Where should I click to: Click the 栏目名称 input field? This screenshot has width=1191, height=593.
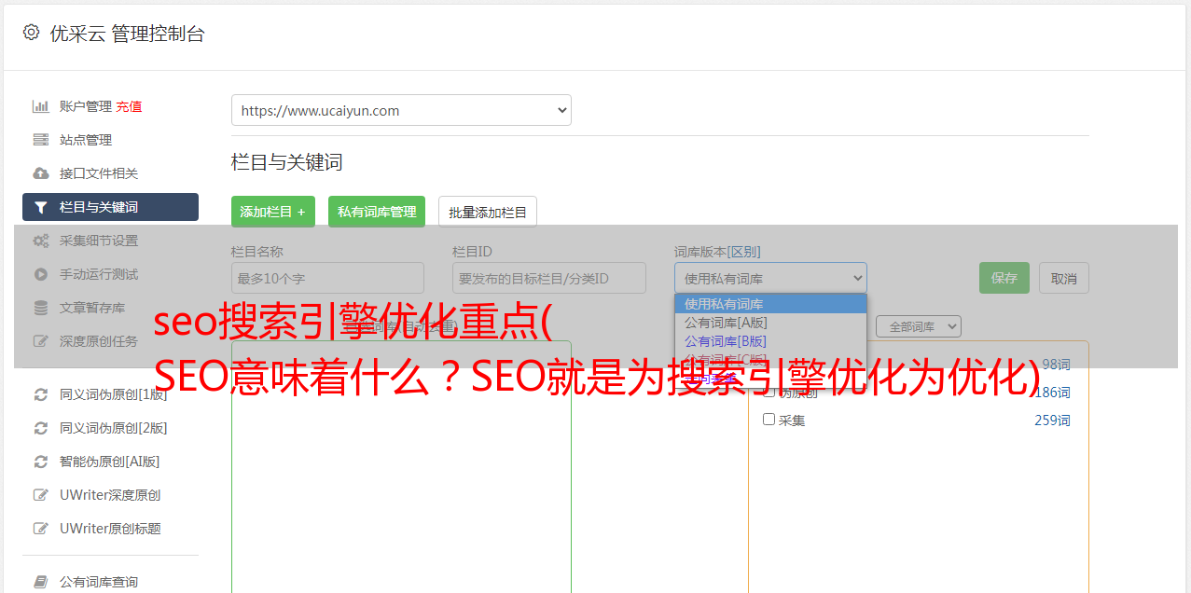tap(327, 278)
